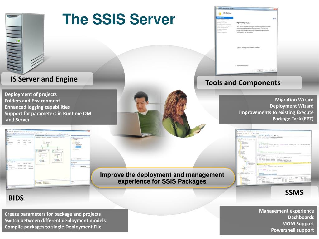Open Help link in Migration Wizard window
Image resolution: width=319 pixels, height=239 pixels.
(x=274, y=18)
